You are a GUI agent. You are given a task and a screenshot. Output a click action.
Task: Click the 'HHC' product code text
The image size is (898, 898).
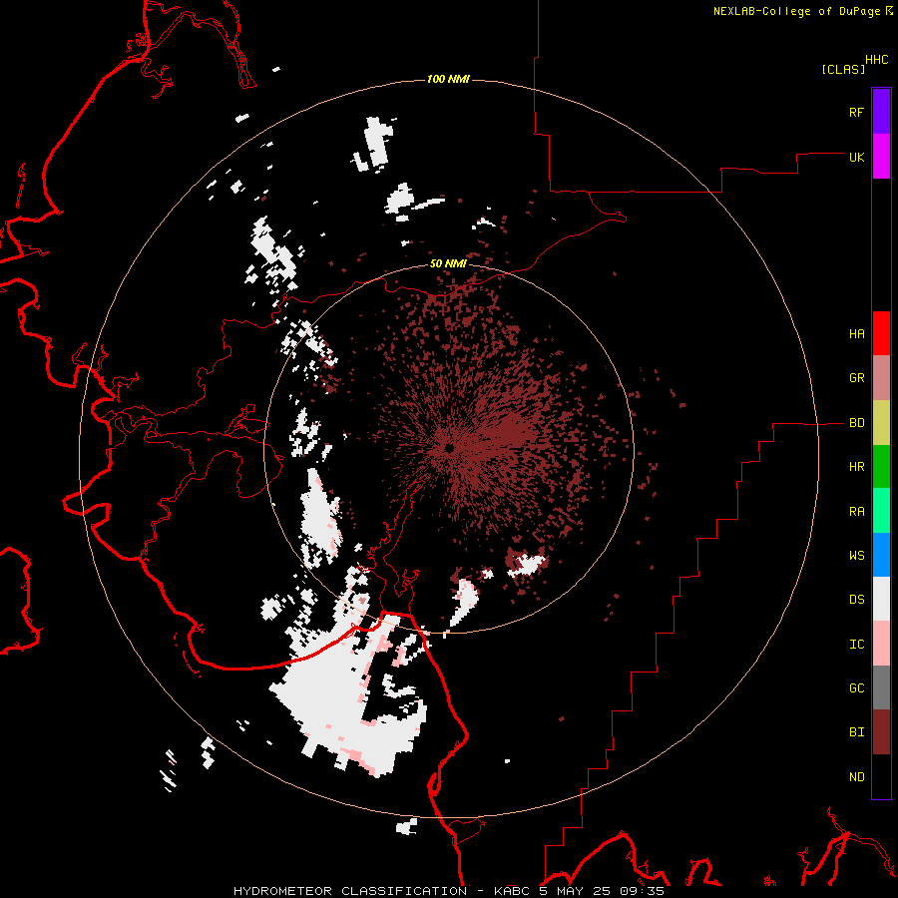click(877, 60)
